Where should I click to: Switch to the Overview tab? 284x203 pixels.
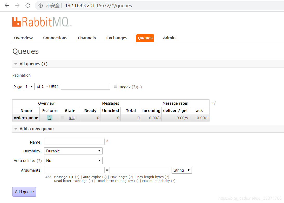pos(23,38)
